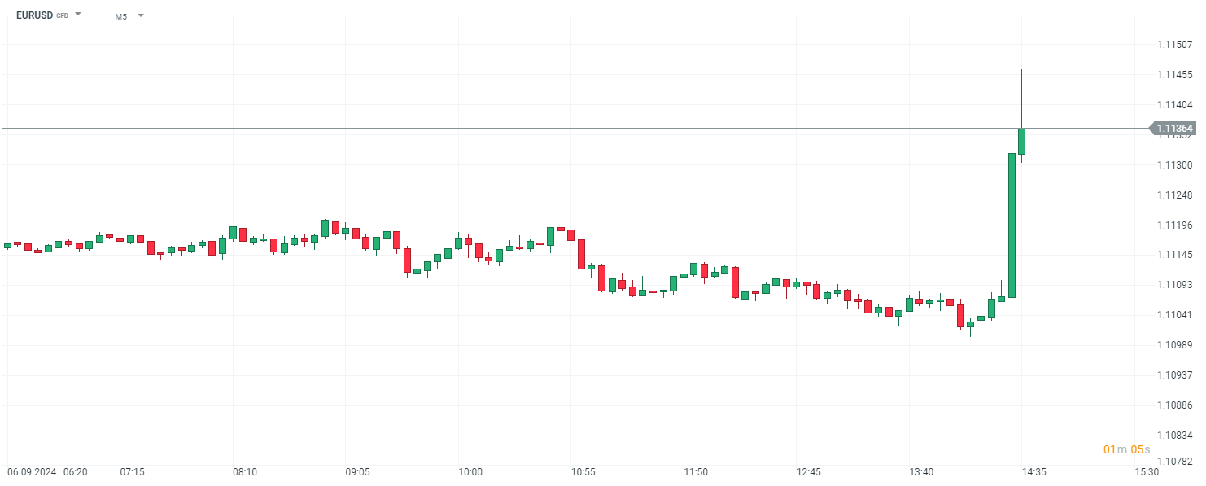Click the candle countdown timer
The image size is (1206, 486).
coord(1126,449)
